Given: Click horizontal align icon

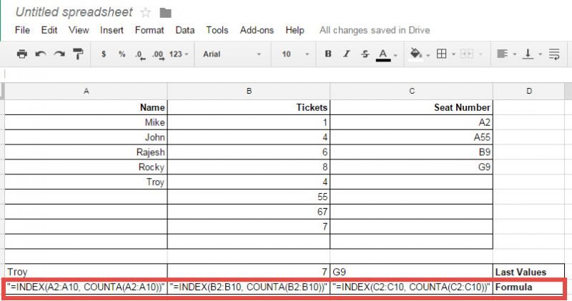Looking at the screenshot, I should coord(503,54).
